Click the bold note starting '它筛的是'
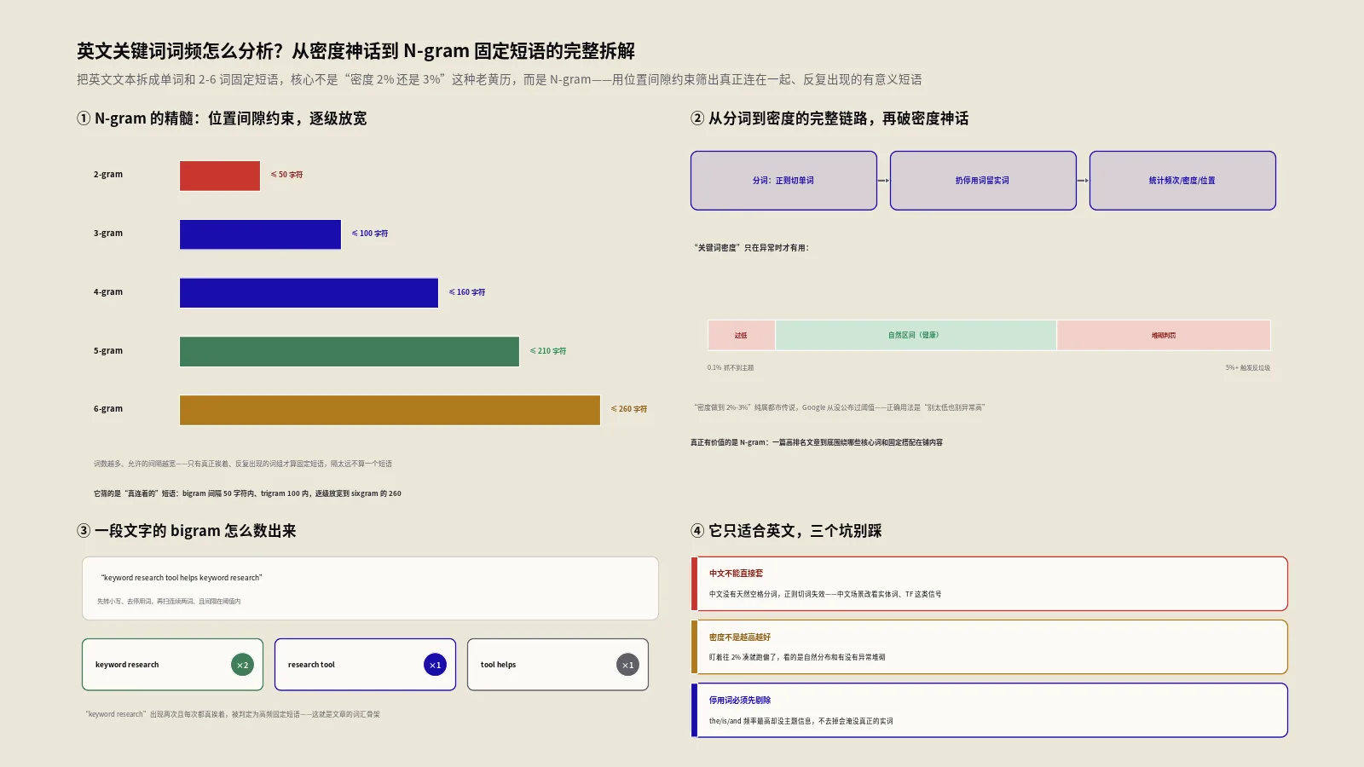The height and width of the screenshot is (767, 1364). tap(247, 493)
